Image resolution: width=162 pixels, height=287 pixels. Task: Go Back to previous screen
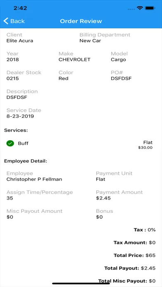tap(14, 21)
